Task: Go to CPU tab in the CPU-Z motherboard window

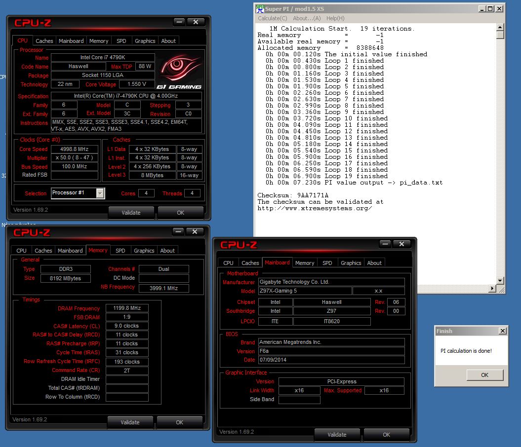Action: 228,263
